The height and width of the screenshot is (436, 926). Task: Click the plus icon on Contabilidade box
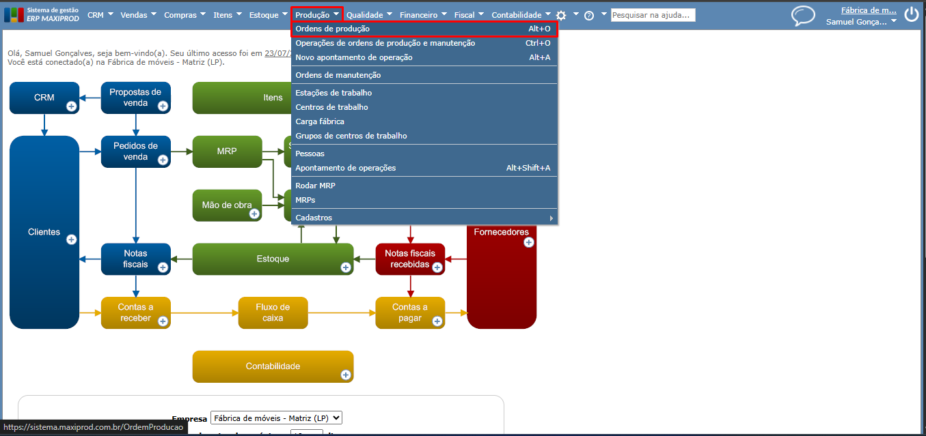pos(346,375)
